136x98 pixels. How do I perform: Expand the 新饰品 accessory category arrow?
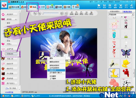[16, 19]
